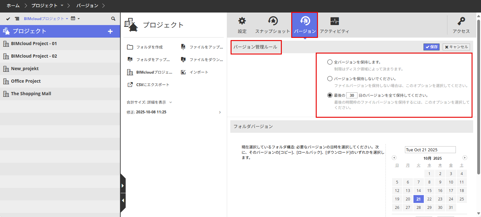481x217 pixels.
Task: Click the キャンセル button
Action: 456,47
